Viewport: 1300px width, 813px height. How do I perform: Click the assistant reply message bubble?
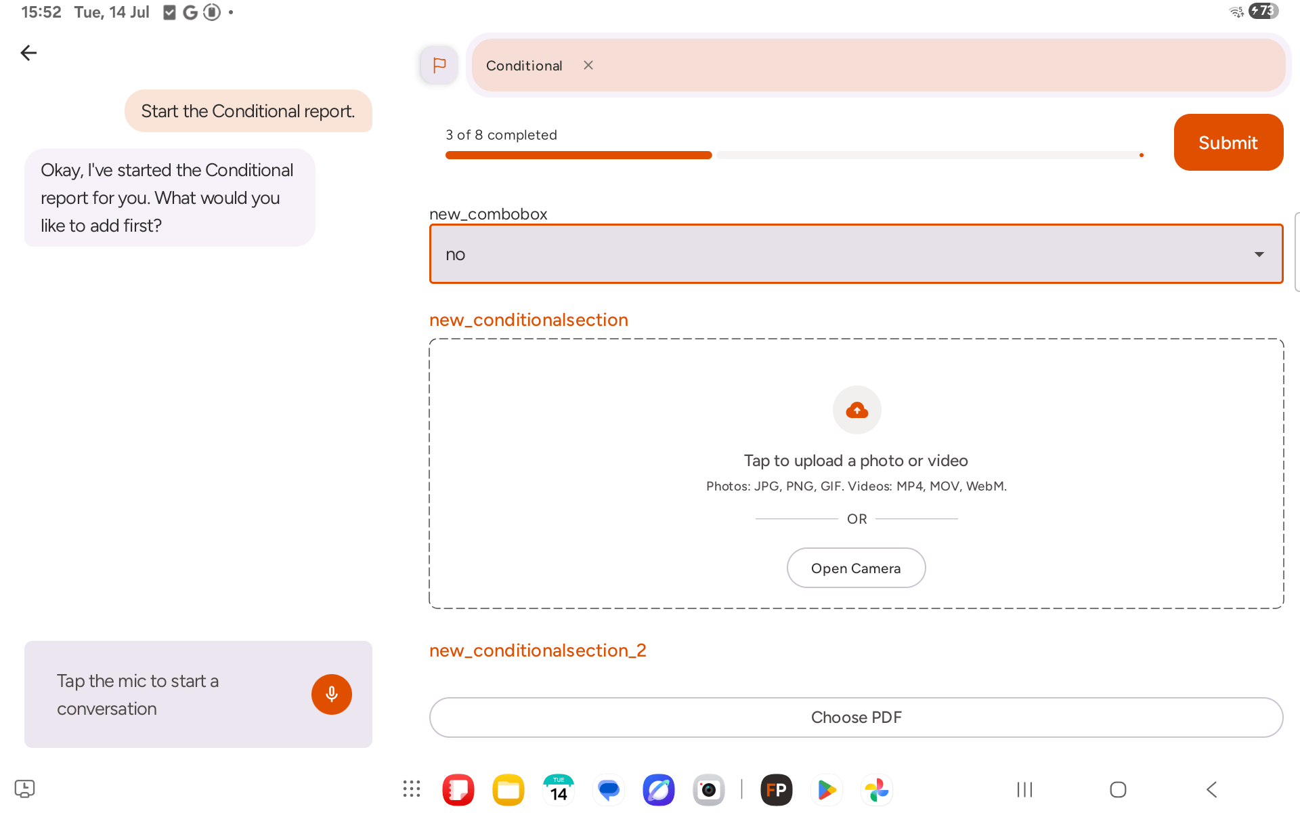pyautogui.click(x=170, y=198)
